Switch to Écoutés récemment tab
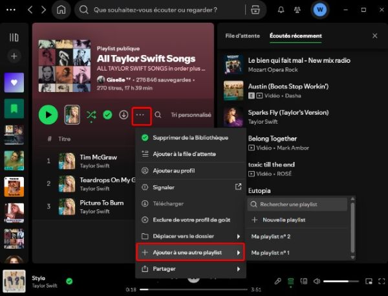388x296 pixels. point(296,36)
